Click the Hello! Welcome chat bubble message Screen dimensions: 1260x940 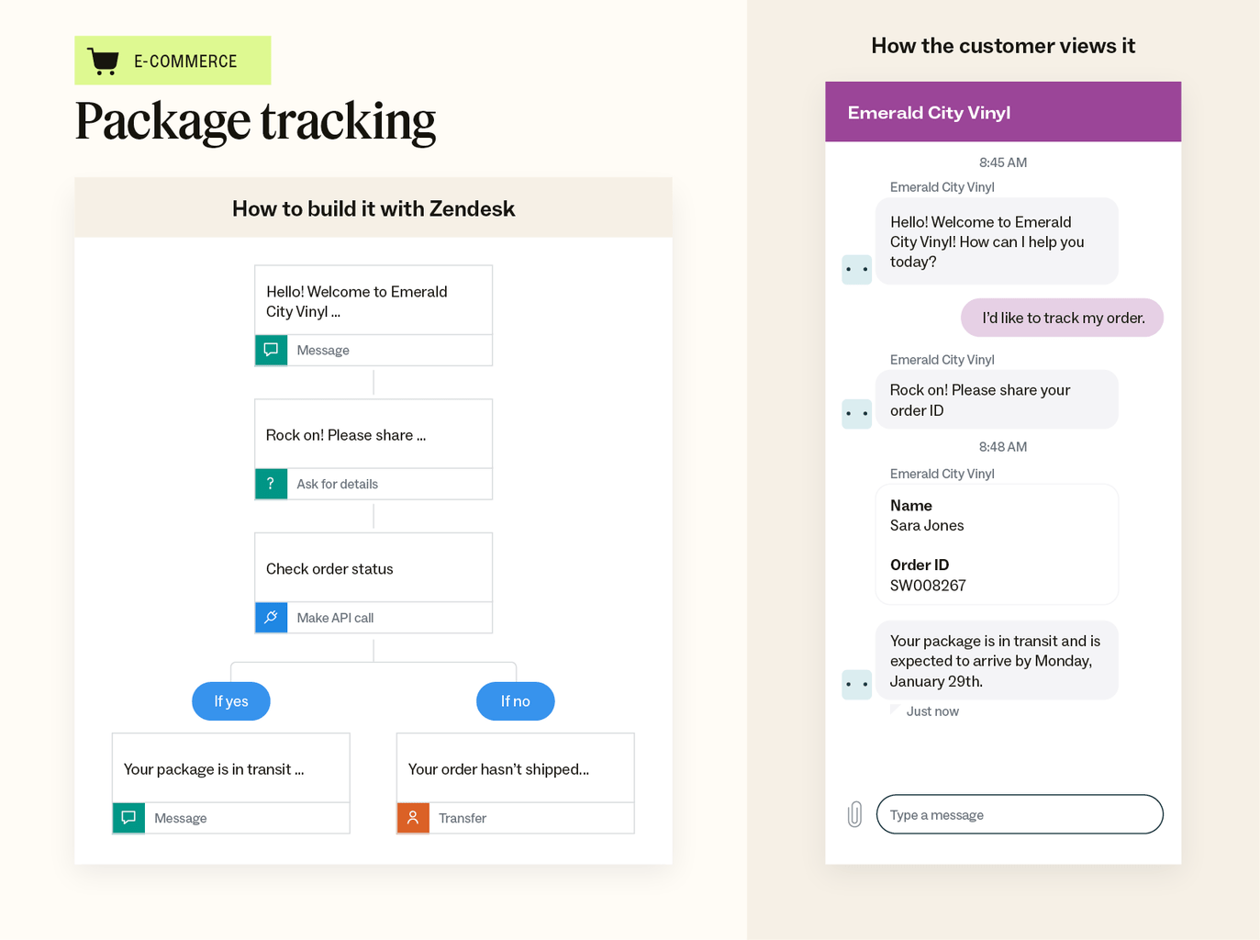pos(997,241)
